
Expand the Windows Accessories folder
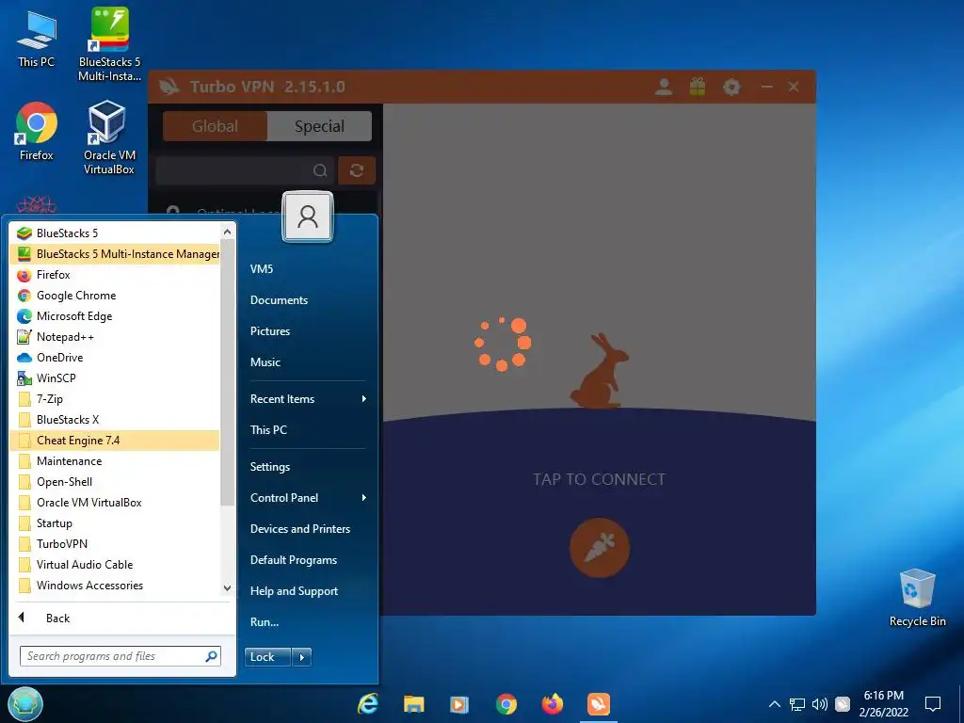click(x=115, y=586)
